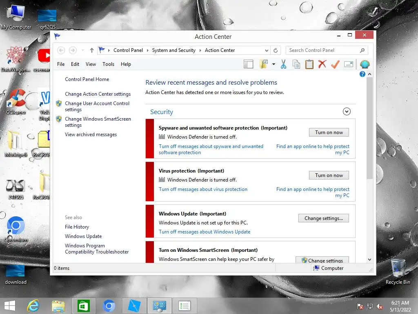Turn off messages about spyware protection
The image size is (418, 314).
pyautogui.click(x=211, y=149)
